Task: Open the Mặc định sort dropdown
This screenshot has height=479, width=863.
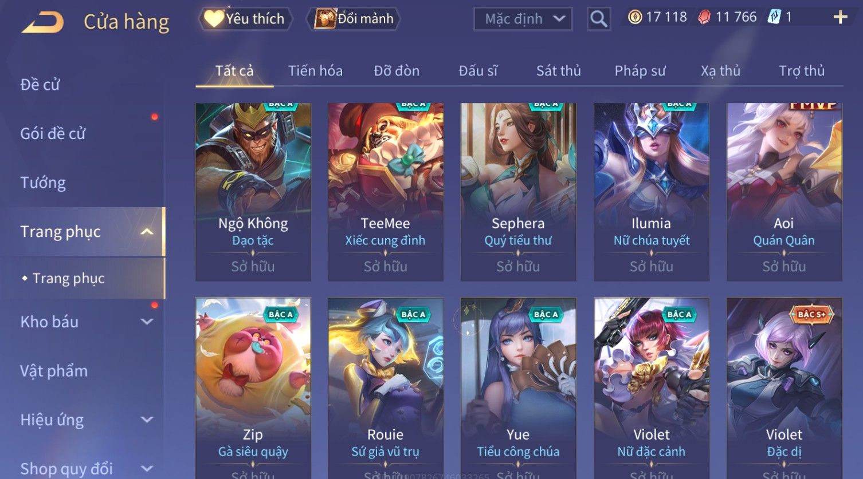Action: tap(523, 19)
